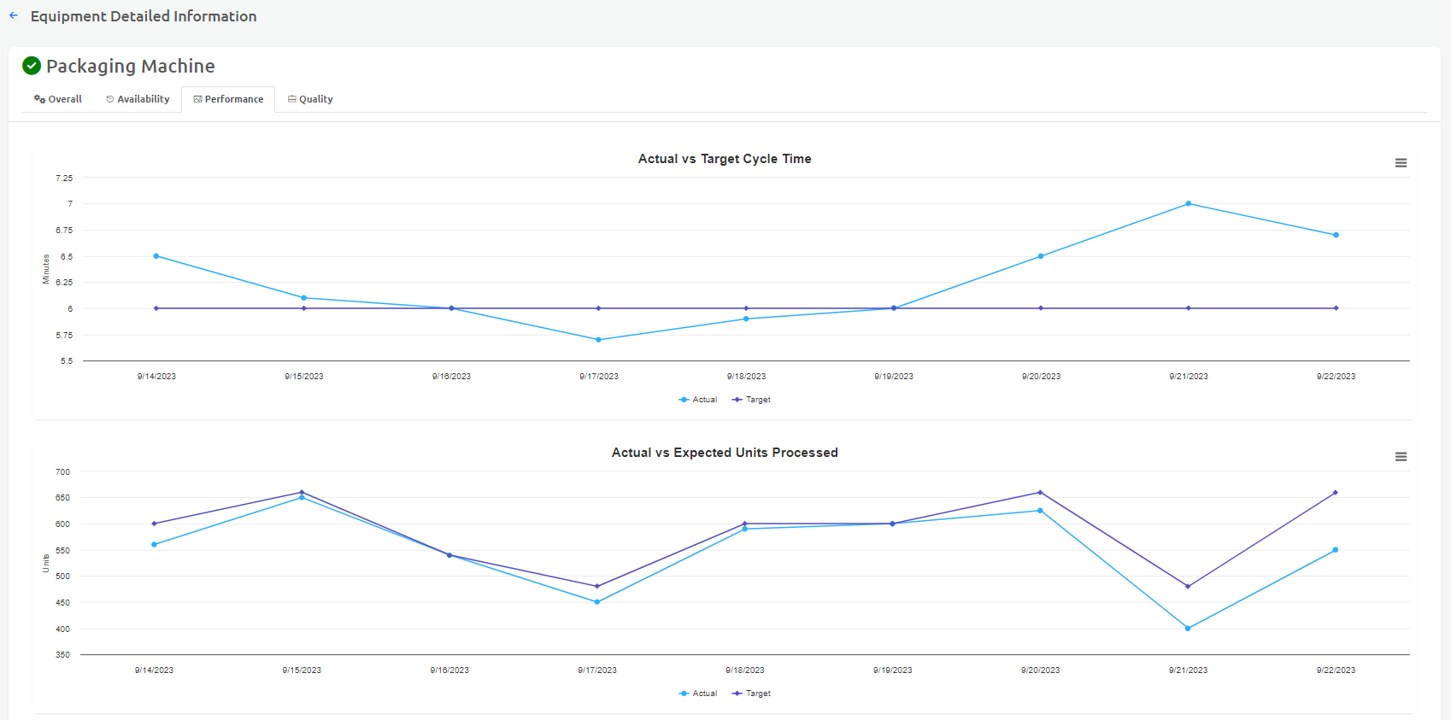Open the Units Processed chart hamburger menu
1451x720 pixels.
coord(1401,457)
